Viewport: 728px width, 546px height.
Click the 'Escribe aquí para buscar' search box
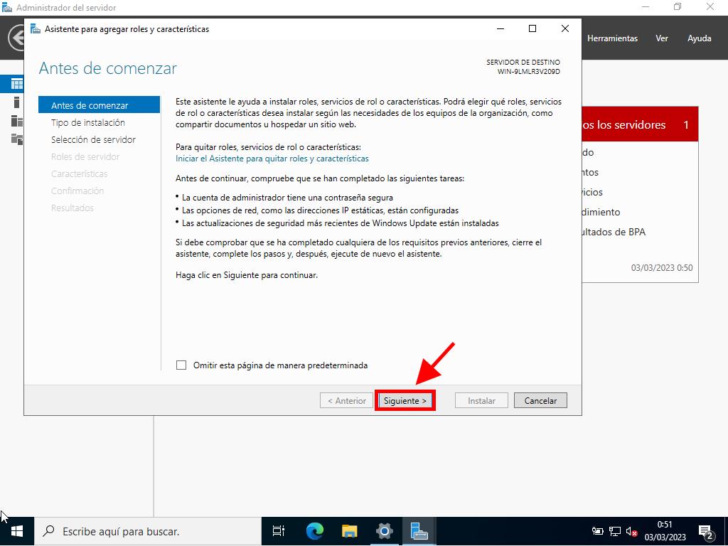pyautogui.click(x=149, y=531)
